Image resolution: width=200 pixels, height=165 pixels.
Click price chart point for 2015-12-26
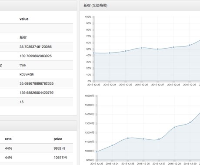click(143, 139)
